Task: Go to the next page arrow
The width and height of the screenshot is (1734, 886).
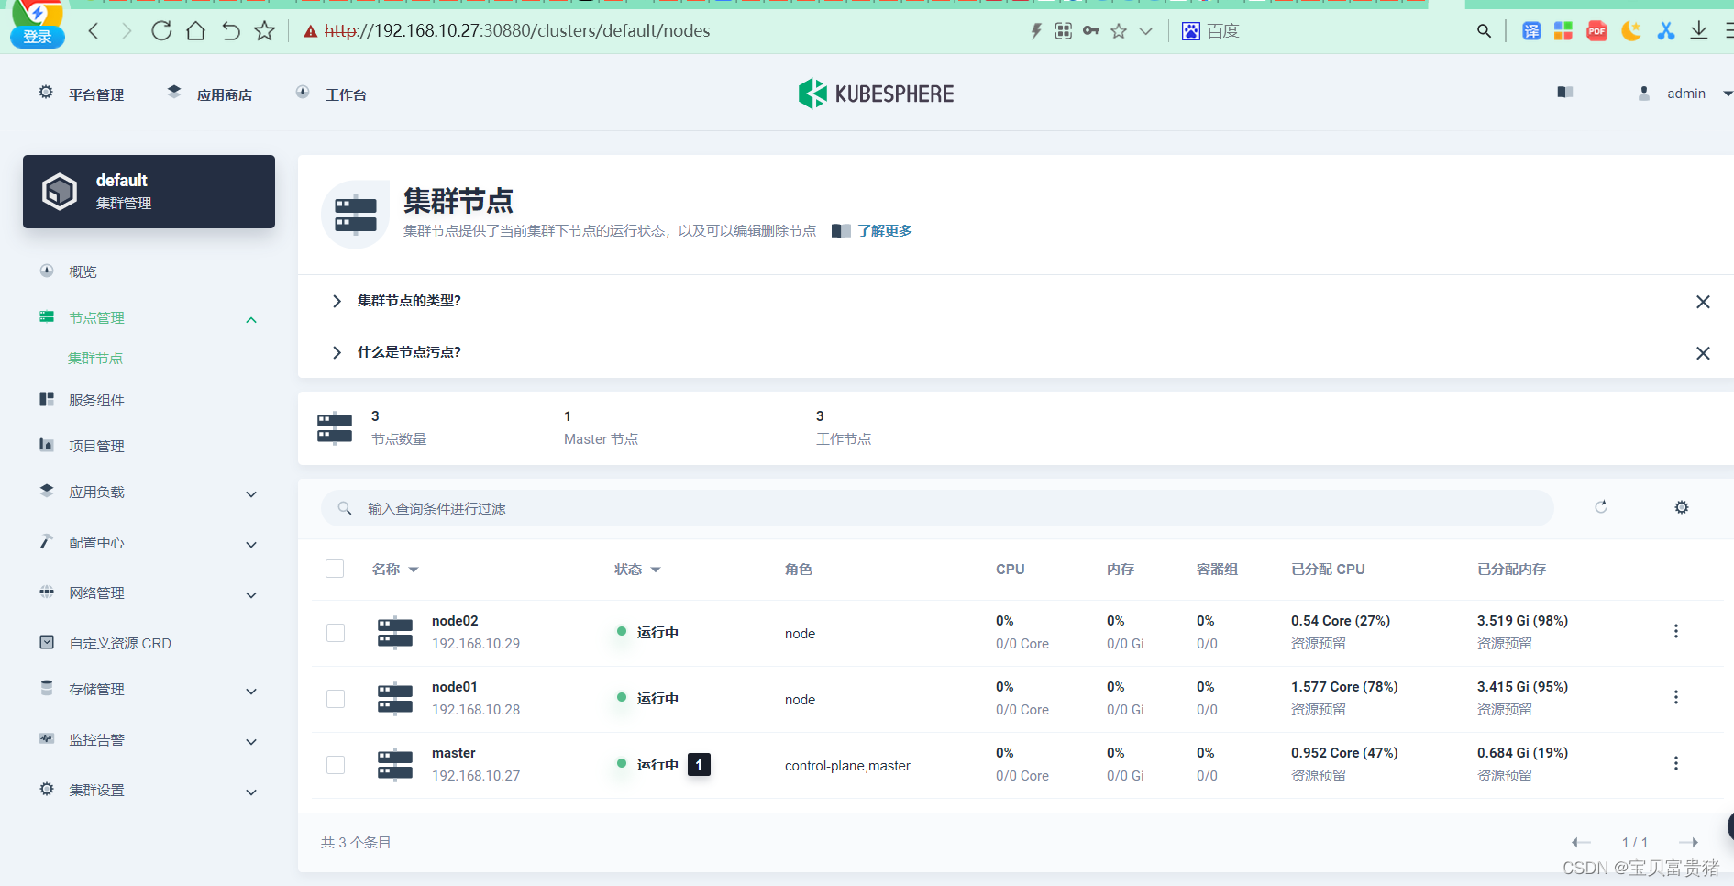Action: (x=1688, y=842)
